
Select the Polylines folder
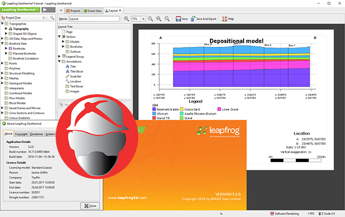tap(14, 68)
